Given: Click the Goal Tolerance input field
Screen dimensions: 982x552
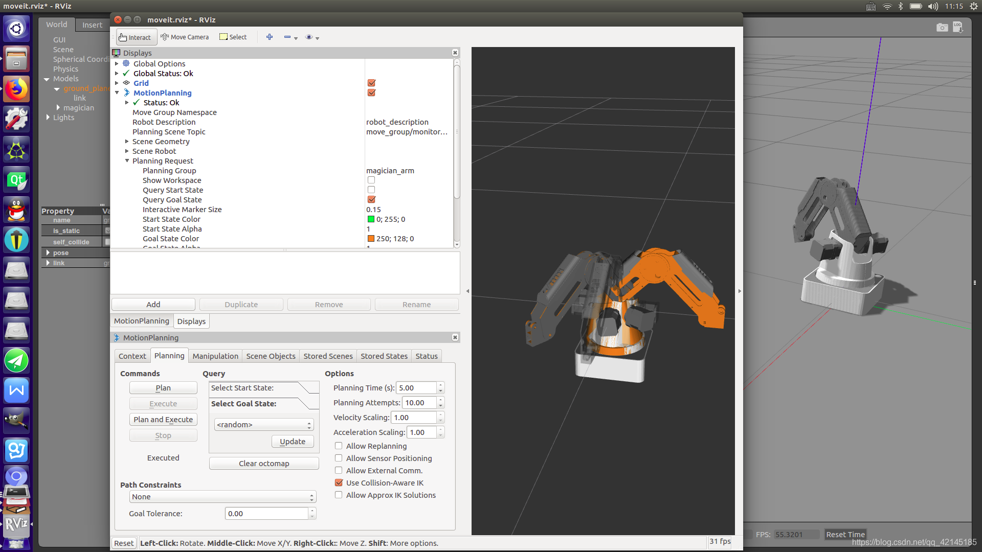Looking at the screenshot, I should (266, 514).
